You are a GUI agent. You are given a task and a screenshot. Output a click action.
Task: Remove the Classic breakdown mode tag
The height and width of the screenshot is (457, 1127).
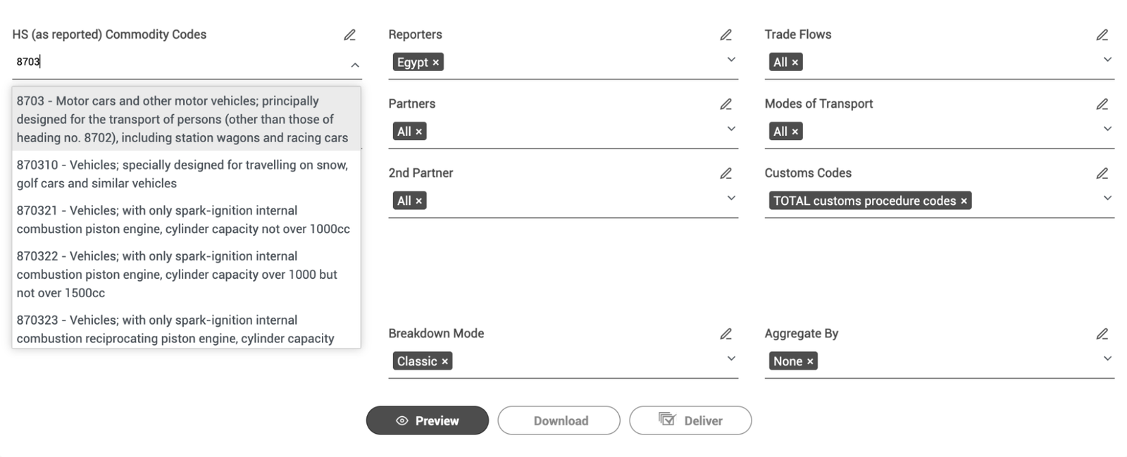pyautogui.click(x=444, y=362)
